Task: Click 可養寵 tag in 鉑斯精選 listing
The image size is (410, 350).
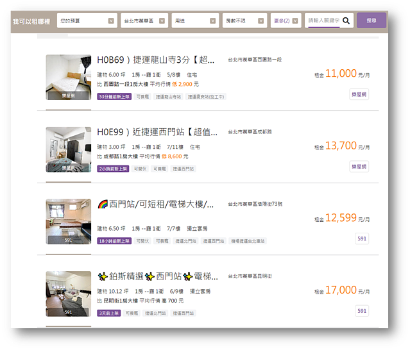Action: coord(132,313)
